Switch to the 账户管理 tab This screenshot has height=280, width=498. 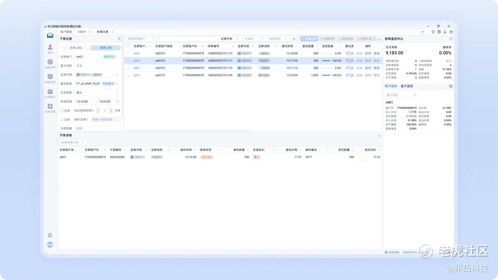tap(66, 32)
